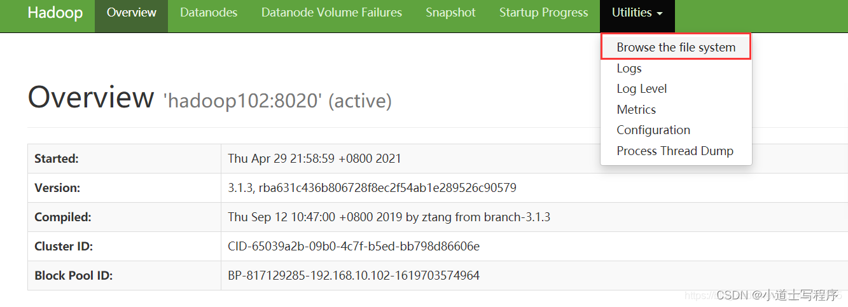The image size is (848, 307).
Task: Choose Browse the file system
Action: [x=676, y=47]
